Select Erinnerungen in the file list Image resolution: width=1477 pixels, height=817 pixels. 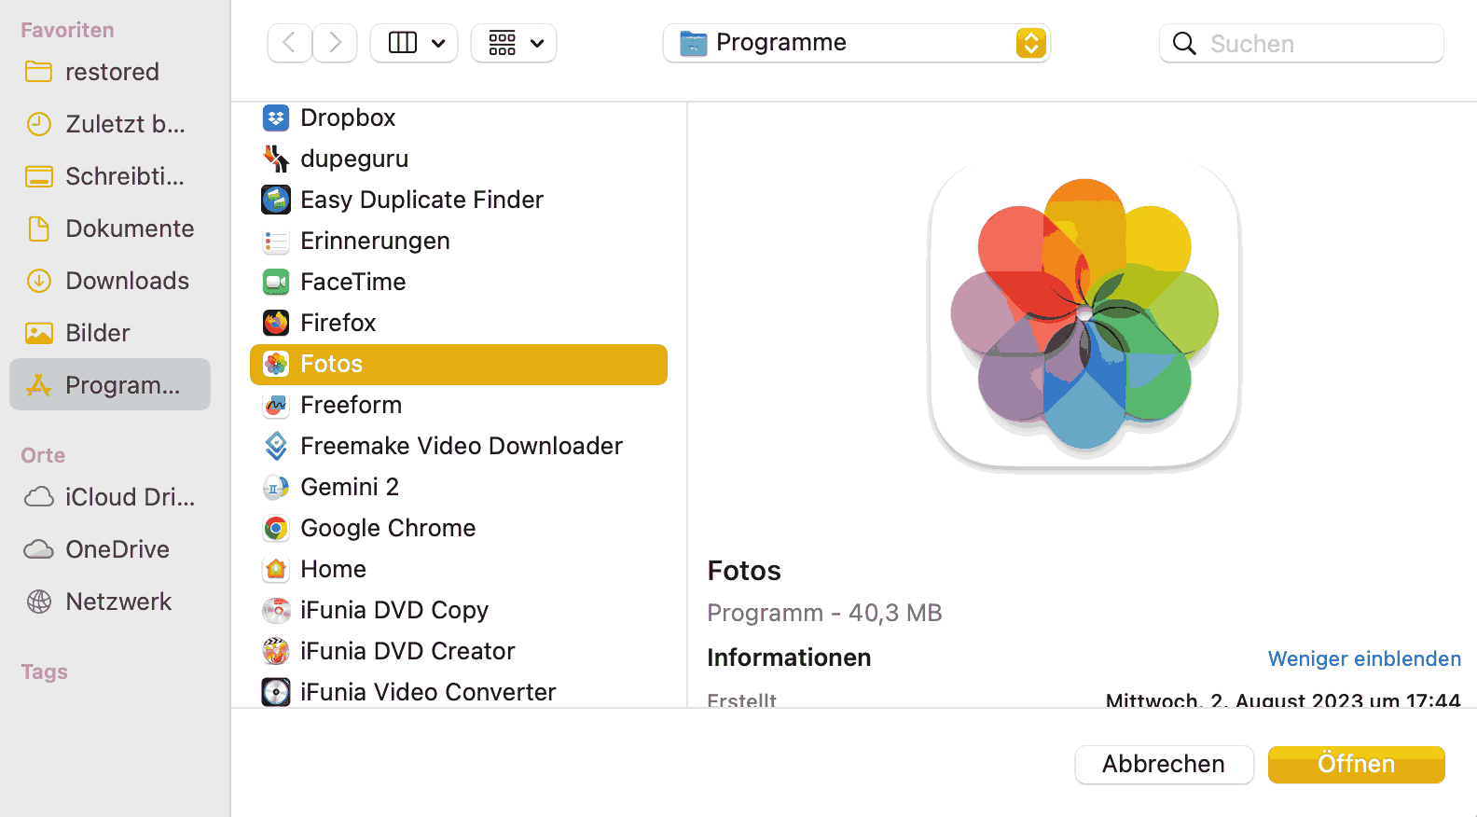pos(375,241)
